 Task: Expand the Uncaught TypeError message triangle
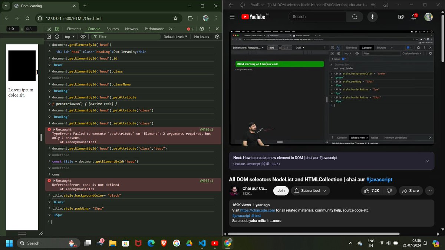click(55, 130)
